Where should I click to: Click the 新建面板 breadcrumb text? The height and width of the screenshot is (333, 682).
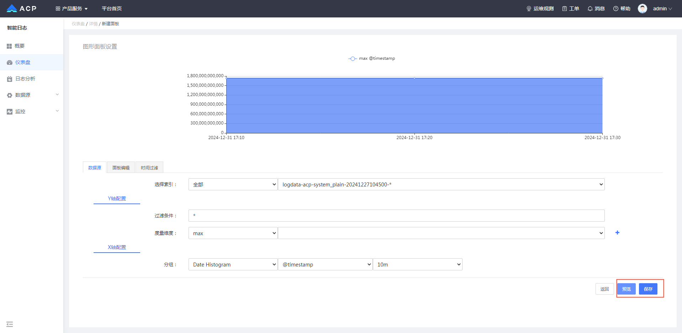tap(110, 24)
